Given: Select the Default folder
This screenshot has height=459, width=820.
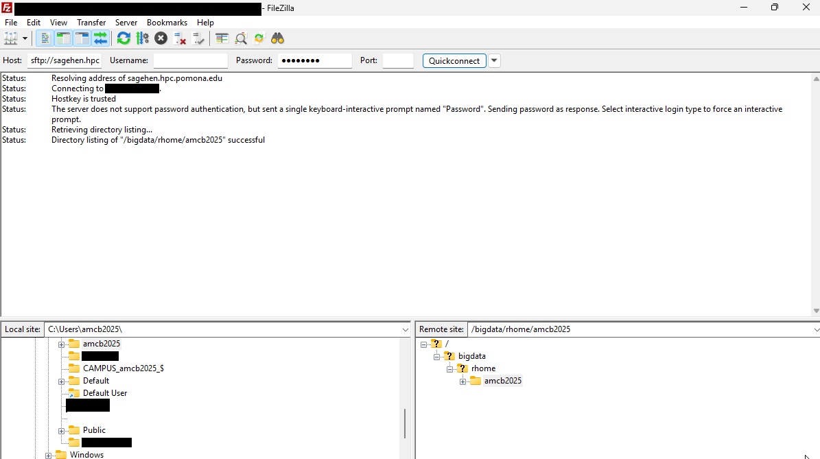Looking at the screenshot, I should pos(95,381).
